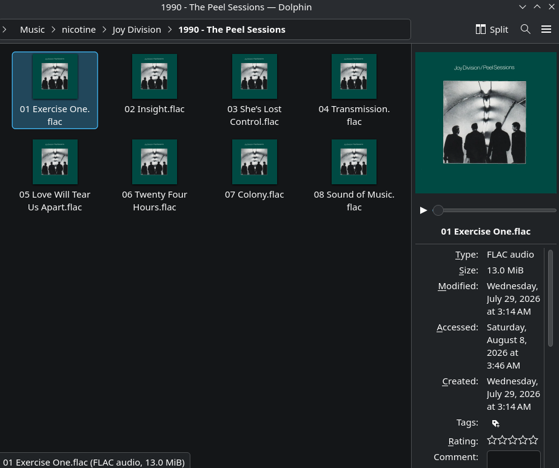Image resolution: width=559 pixels, height=468 pixels.
Task: Click the window minimize down-arrow button
Action: point(523,7)
